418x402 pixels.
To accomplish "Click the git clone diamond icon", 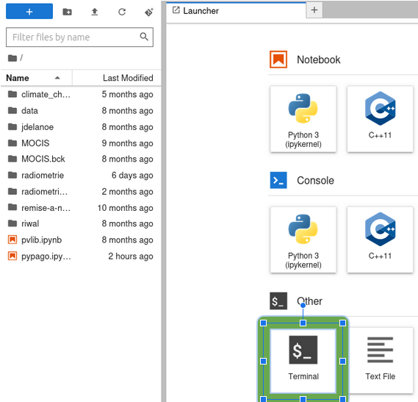I will point(149,12).
